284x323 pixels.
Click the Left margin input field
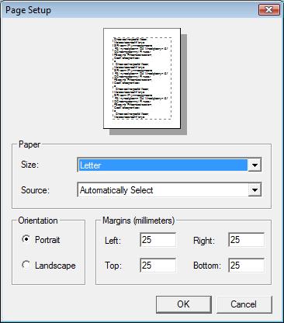click(158, 240)
